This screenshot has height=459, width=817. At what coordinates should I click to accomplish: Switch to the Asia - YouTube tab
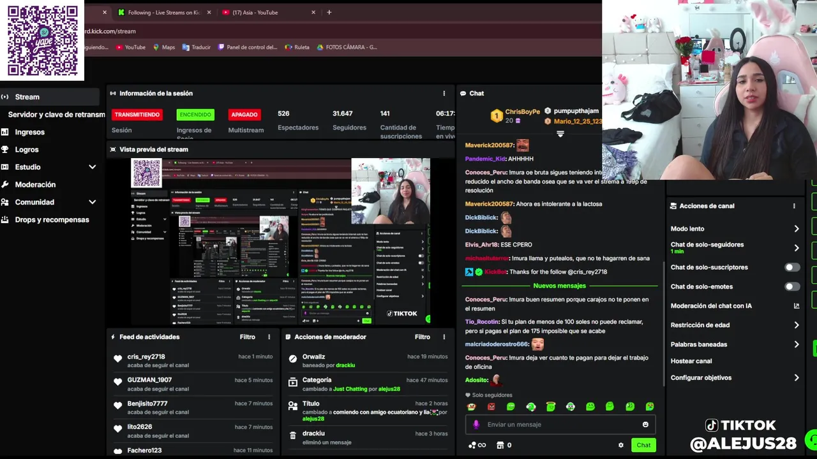coord(255,12)
